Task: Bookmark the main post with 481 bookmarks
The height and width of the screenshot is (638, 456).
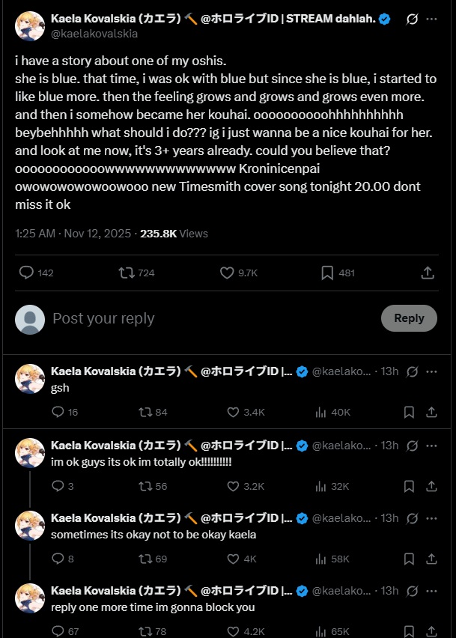Action: pos(327,273)
